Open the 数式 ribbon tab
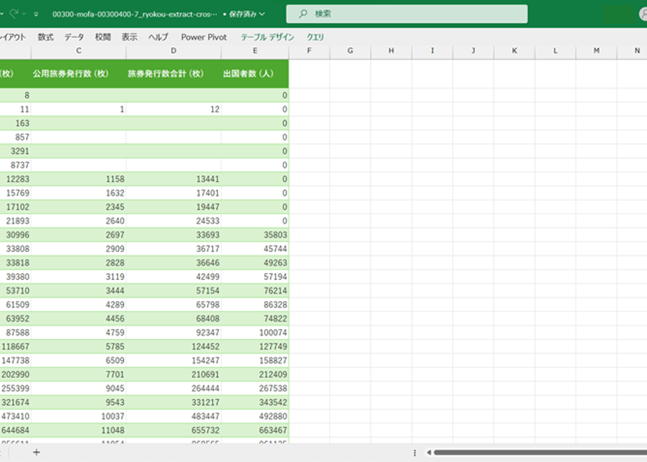This screenshot has height=462, width=647. tap(46, 37)
